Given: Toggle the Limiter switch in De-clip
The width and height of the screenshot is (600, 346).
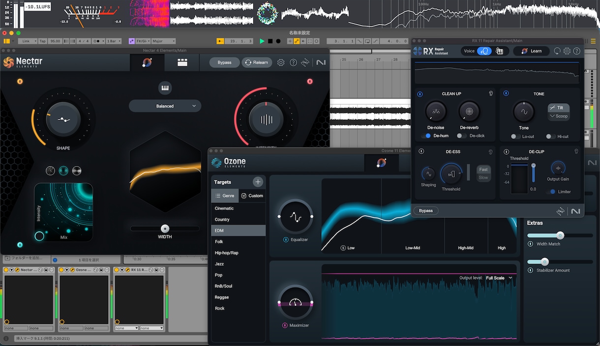Looking at the screenshot, I should (551, 192).
